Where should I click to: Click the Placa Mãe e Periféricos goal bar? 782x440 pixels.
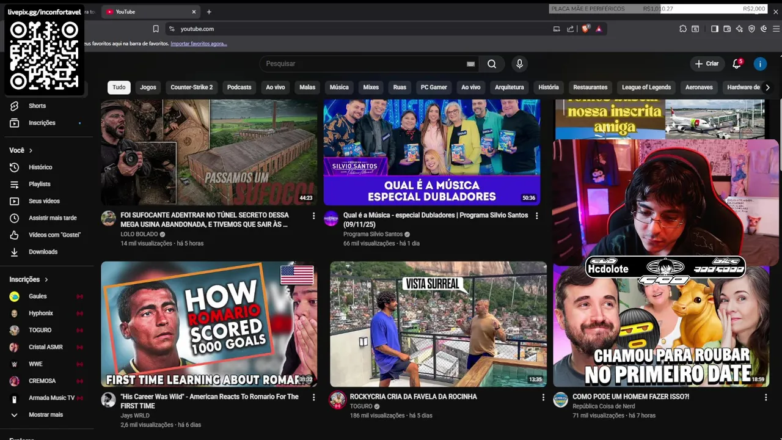pos(658,9)
